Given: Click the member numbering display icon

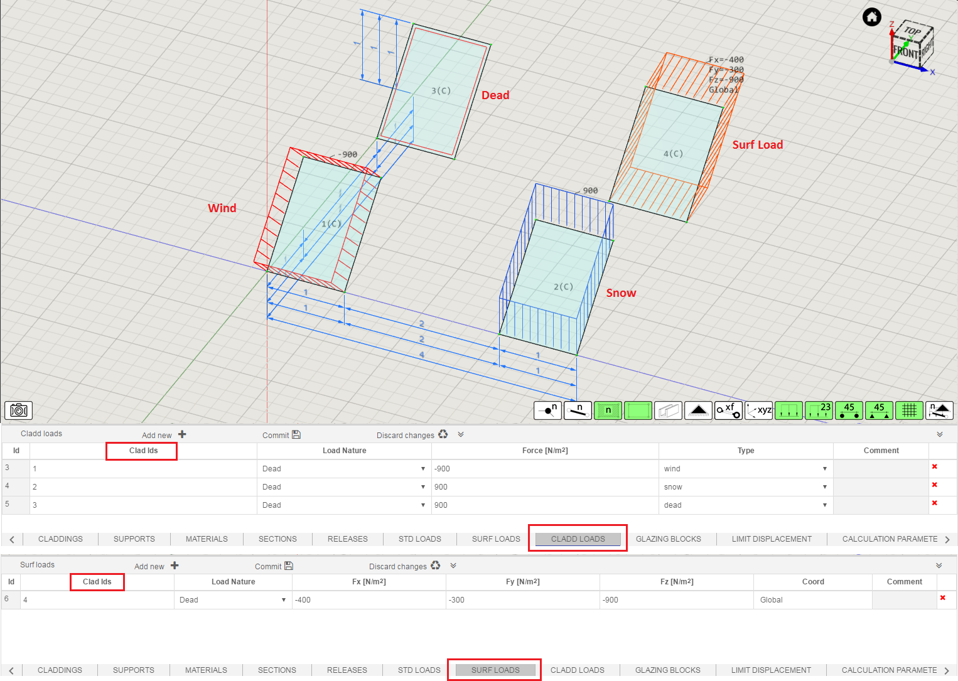Looking at the screenshot, I should 578,410.
